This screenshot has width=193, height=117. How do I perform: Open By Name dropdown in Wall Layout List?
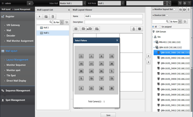pyautogui.click(x=62, y=22)
